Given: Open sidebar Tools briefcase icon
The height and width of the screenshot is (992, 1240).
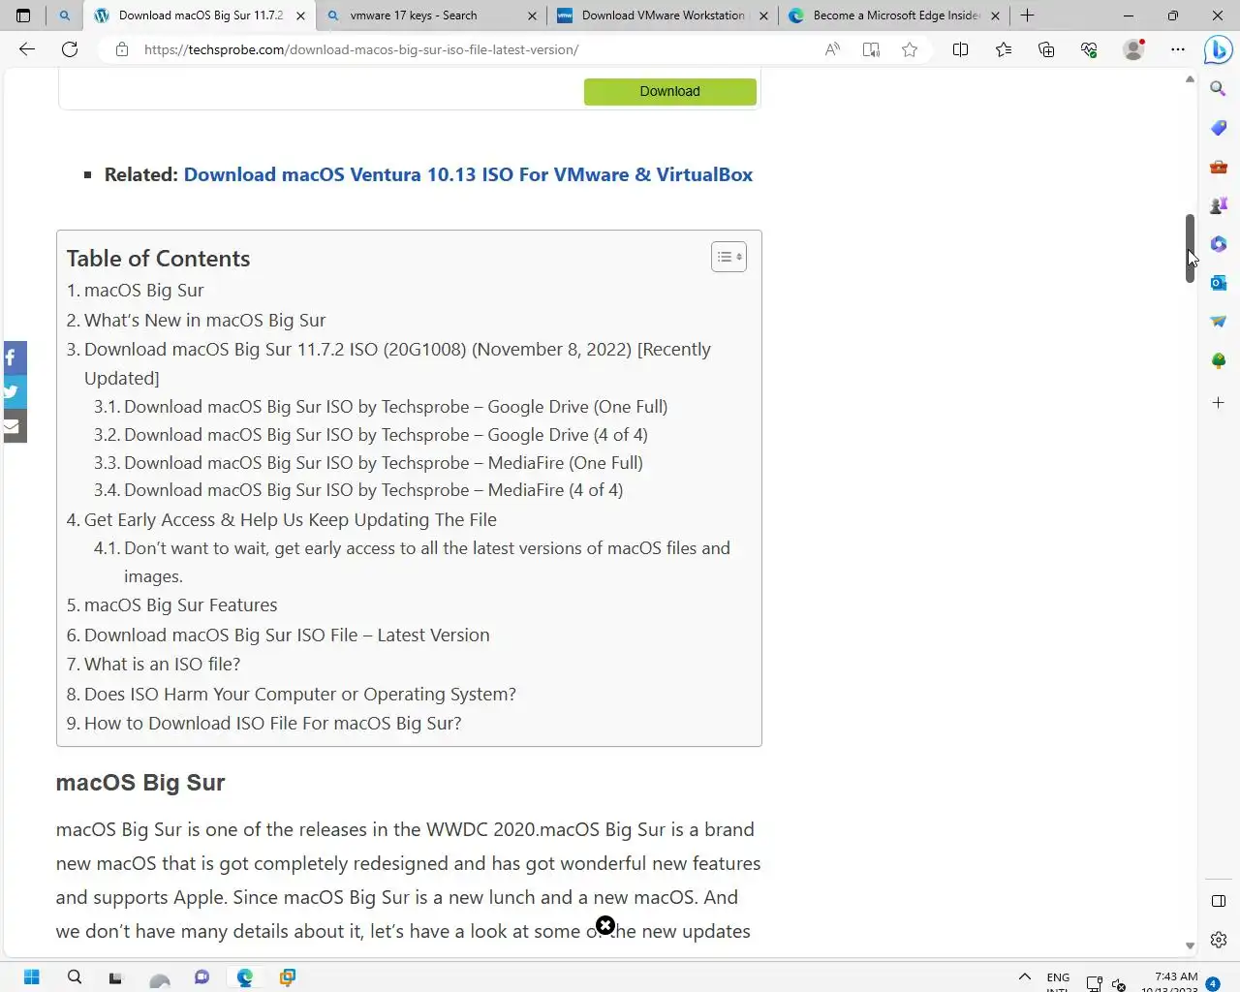Looking at the screenshot, I should [x=1219, y=167].
